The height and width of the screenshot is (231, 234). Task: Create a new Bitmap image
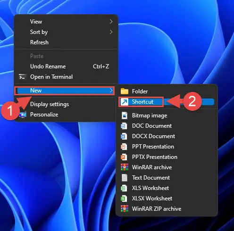pyautogui.click(x=167, y=115)
